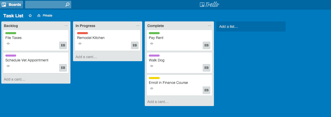Screen dimensions: 331x117
Task: Click into the top search field
Action: [45, 5]
